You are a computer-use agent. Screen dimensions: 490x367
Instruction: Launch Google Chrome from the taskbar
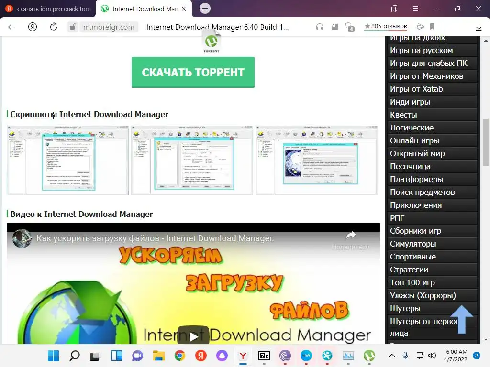[x=180, y=356]
